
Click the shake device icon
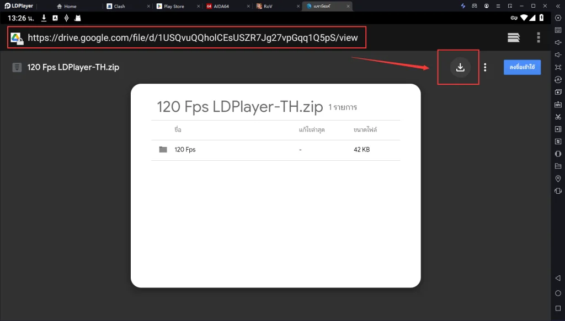coord(558,191)
